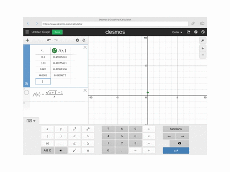Add a new expression item with plus

click(x=27, y=40)
